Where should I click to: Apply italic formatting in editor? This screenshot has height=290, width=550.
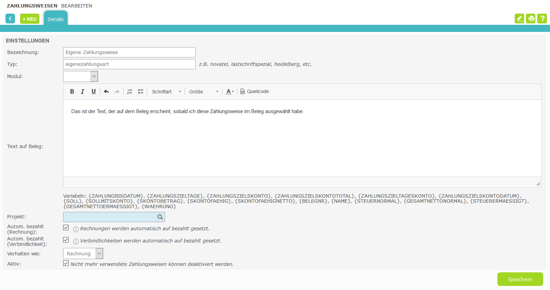point(82,91)
